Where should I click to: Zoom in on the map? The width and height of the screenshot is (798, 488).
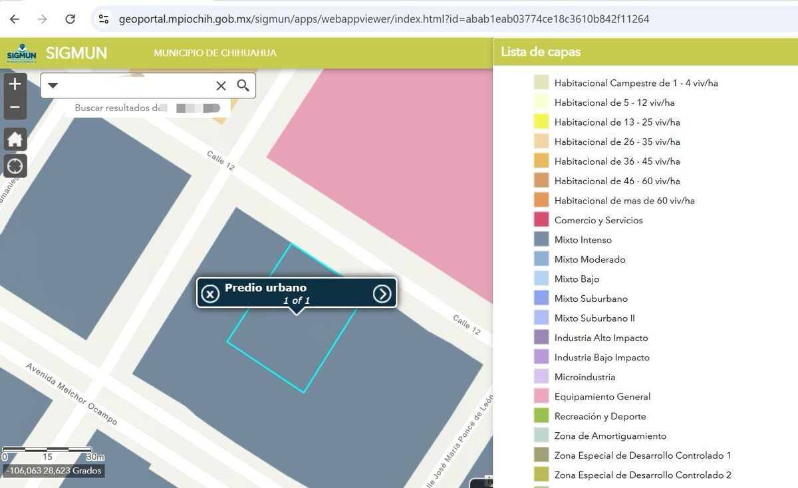(15, 84)
